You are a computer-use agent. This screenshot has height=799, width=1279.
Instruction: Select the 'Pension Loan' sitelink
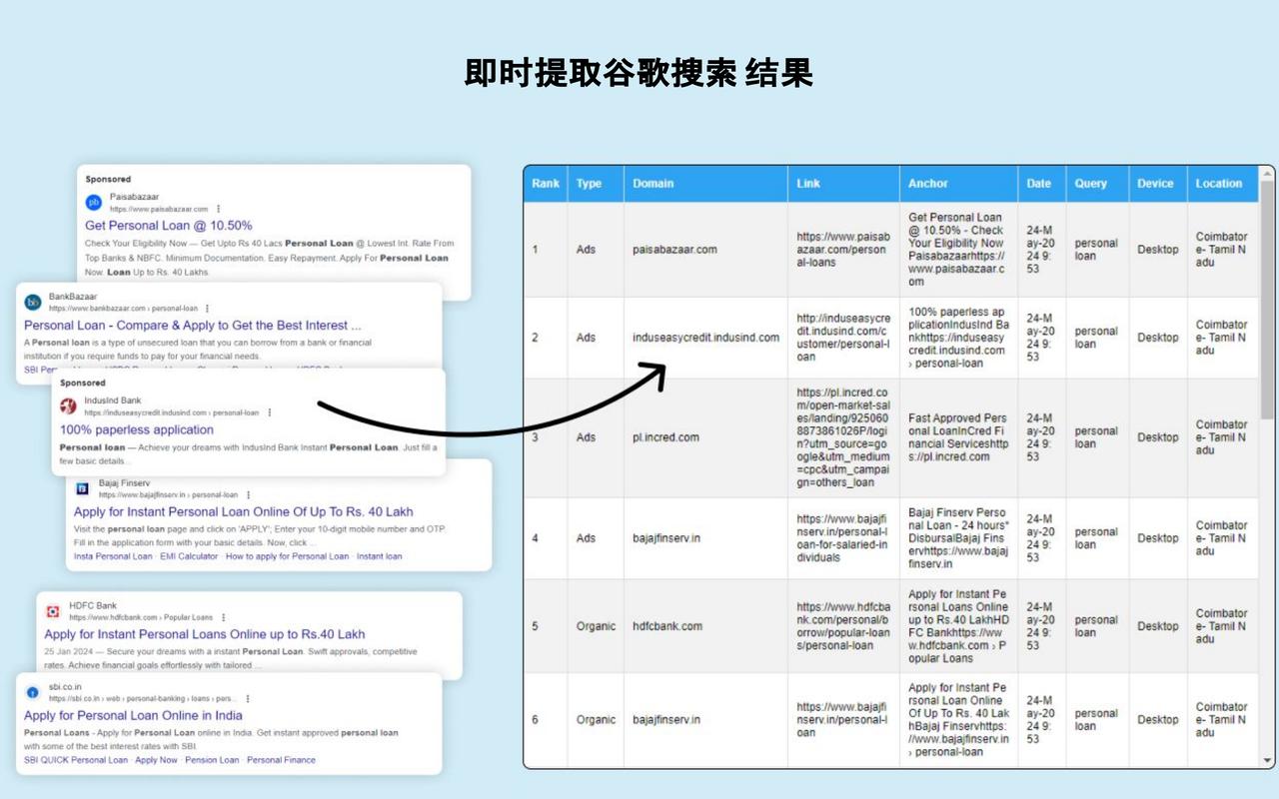click(x=213, y=759)
